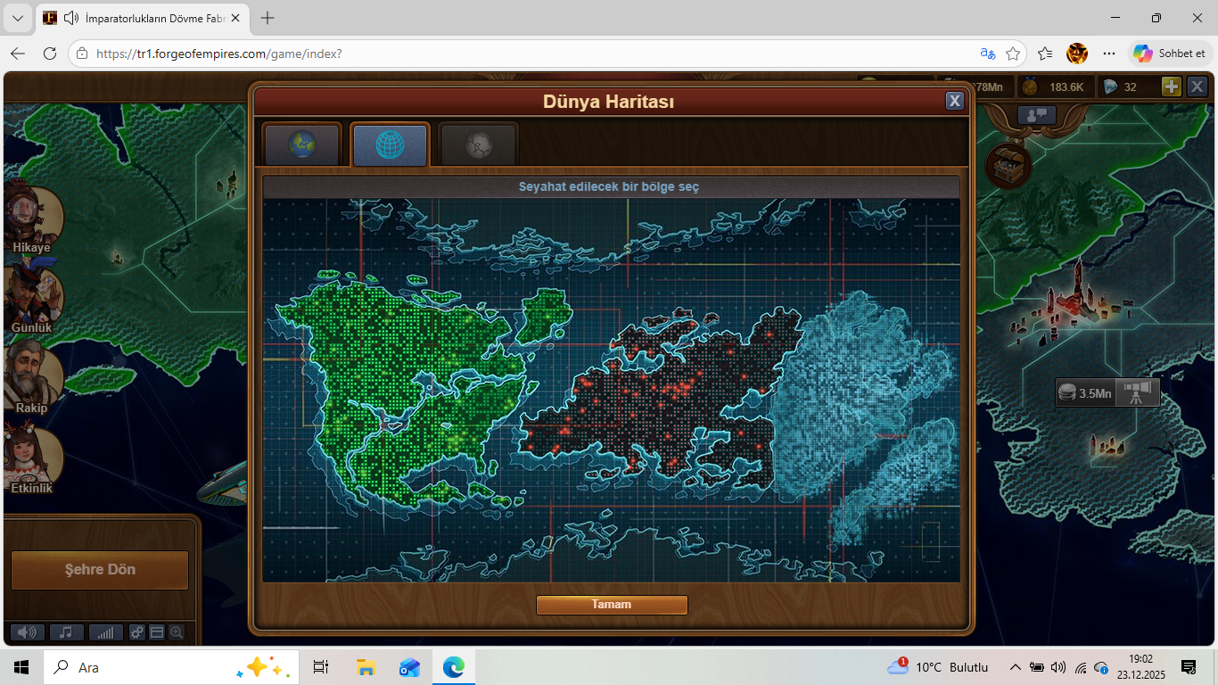The height and width of the screenshot is (685, 1218).
Task: Click the system volume tray icon
Action: [x=1058, y=667]
